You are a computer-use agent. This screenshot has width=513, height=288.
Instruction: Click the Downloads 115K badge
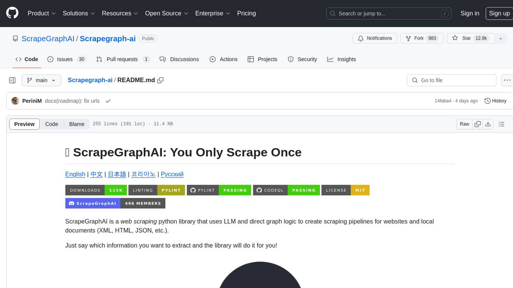[x=96, y=190]
